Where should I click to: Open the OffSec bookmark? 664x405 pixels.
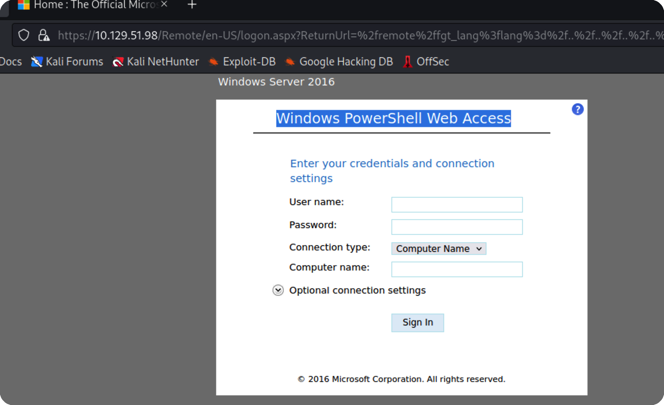coord(426,61)
